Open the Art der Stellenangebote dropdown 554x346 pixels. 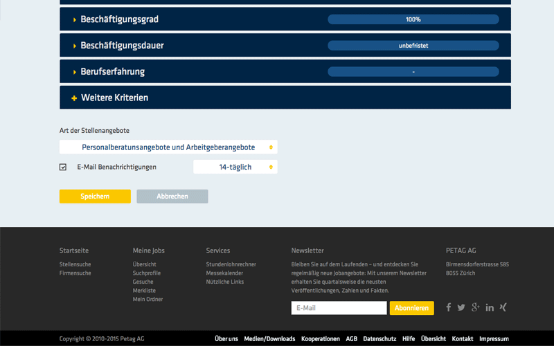tap(168, 147)
